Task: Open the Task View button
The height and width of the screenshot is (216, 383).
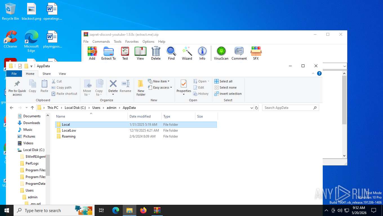Action: tap(102, 210)
